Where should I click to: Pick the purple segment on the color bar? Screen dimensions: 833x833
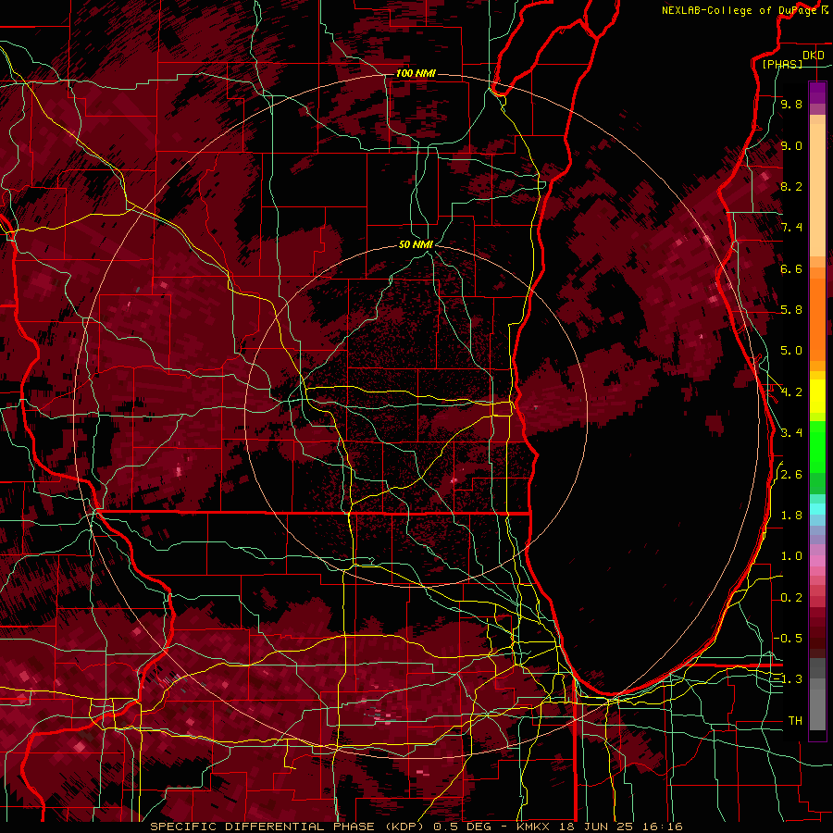[817, 93]
